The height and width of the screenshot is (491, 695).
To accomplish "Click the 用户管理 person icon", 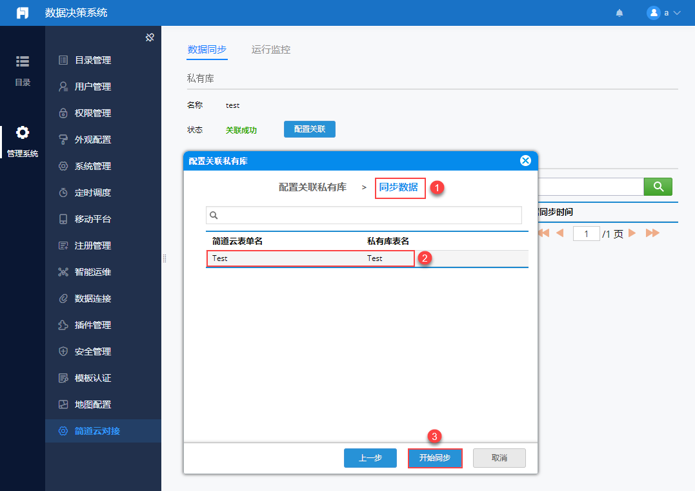I will coord(63,87).
